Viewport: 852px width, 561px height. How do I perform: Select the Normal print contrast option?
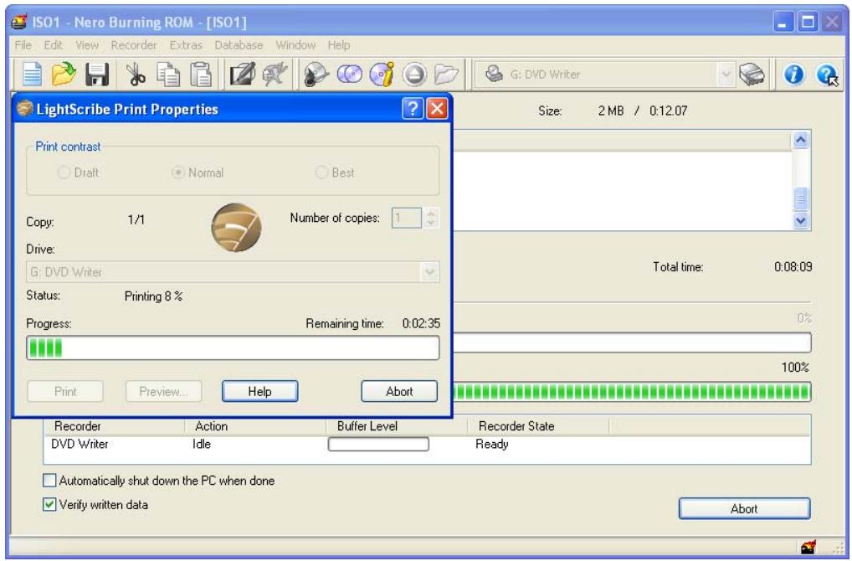point(198,172)
